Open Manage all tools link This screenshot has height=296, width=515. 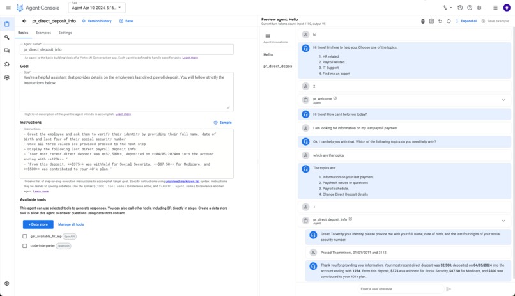pyautogui.click(x=71, y=224)
